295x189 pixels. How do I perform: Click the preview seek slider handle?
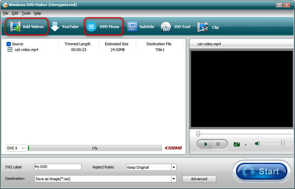pos(198,134)
